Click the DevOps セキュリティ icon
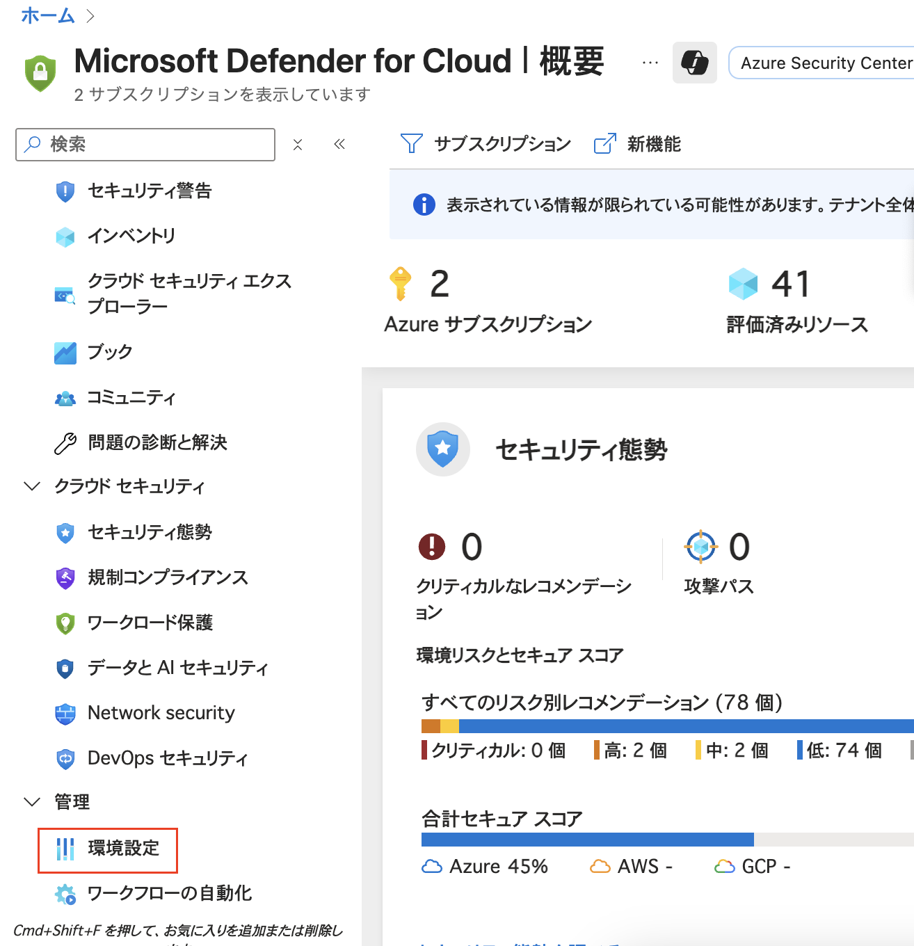Viewport: 914px width, 946px height. pyautogui.click(x=65, y=759)
